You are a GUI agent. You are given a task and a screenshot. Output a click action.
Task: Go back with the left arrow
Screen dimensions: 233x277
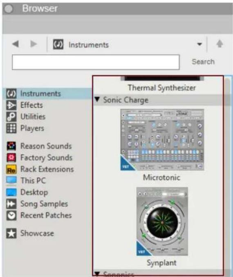click(16, 44)
